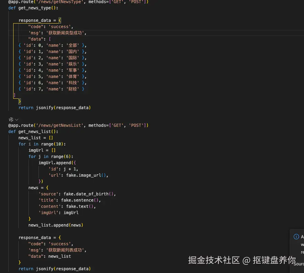Screen dimensions: 304x273
Task: Click the line with 'id': 1 name '国内'
Action: (52, 52)
